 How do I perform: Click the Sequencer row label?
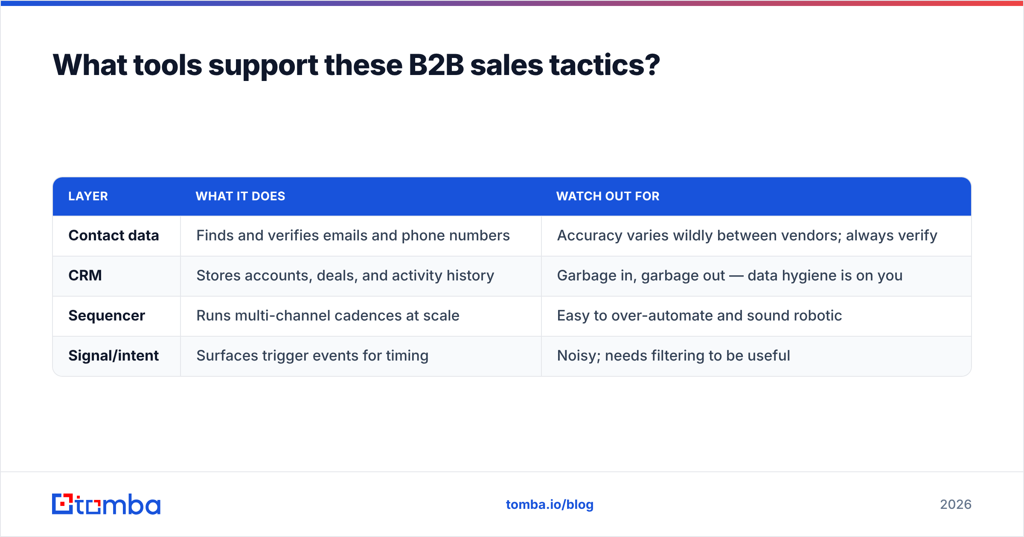pos(107,315)
